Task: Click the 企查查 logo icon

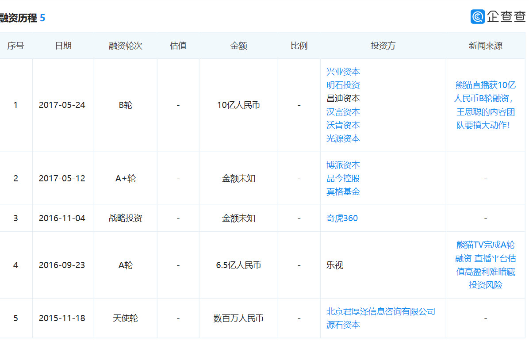Action: tap(478, 16)
